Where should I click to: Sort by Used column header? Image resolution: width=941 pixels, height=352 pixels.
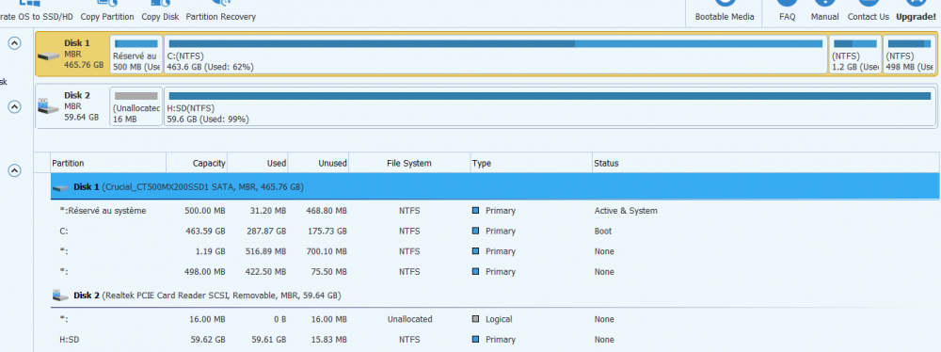258,163
